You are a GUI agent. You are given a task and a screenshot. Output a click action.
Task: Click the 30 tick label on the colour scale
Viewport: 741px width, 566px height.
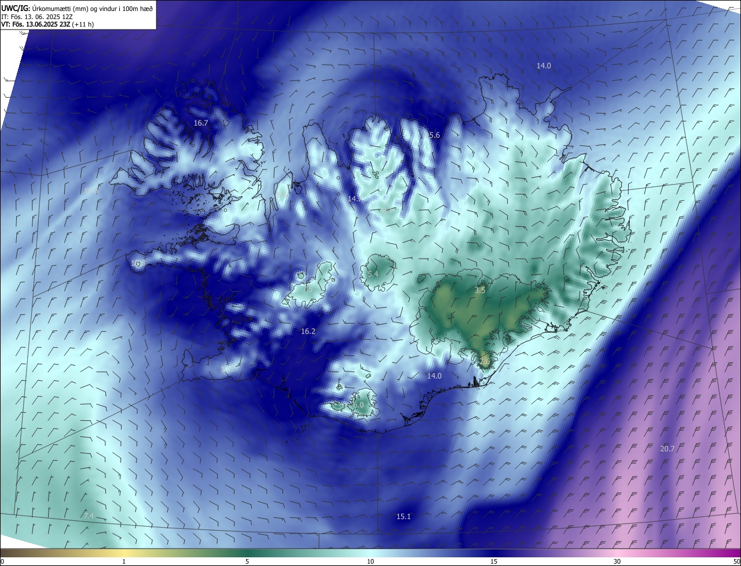pyautogui.click(x=617, y=562)
